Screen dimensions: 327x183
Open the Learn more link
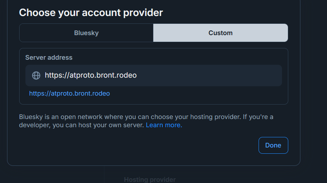point(164,125)
